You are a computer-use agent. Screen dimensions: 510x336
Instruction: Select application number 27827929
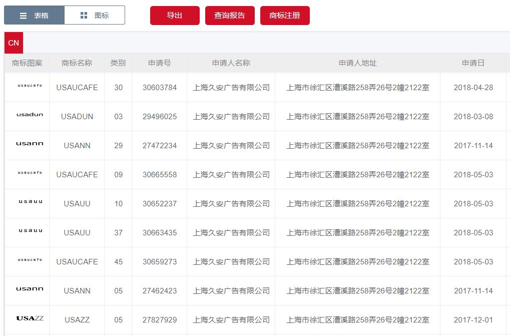pos(160,320)
